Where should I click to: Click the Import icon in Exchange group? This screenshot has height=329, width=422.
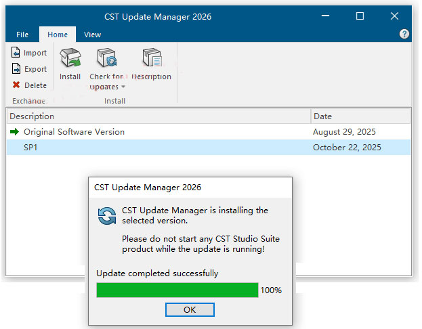17,53
